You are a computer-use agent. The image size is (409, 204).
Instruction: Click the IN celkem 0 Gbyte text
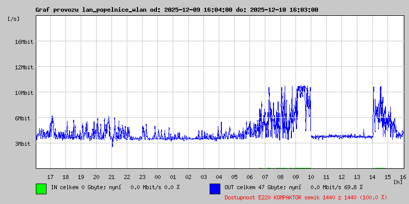(78, 187)
